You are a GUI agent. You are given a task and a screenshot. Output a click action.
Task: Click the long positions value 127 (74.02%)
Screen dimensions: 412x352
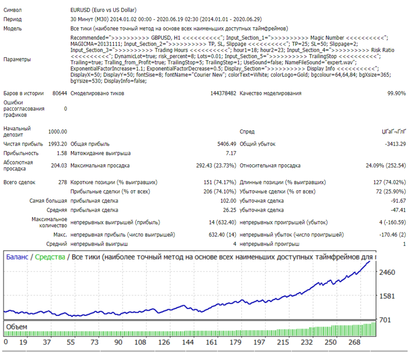pyautogui.click(x=389, y=182)
